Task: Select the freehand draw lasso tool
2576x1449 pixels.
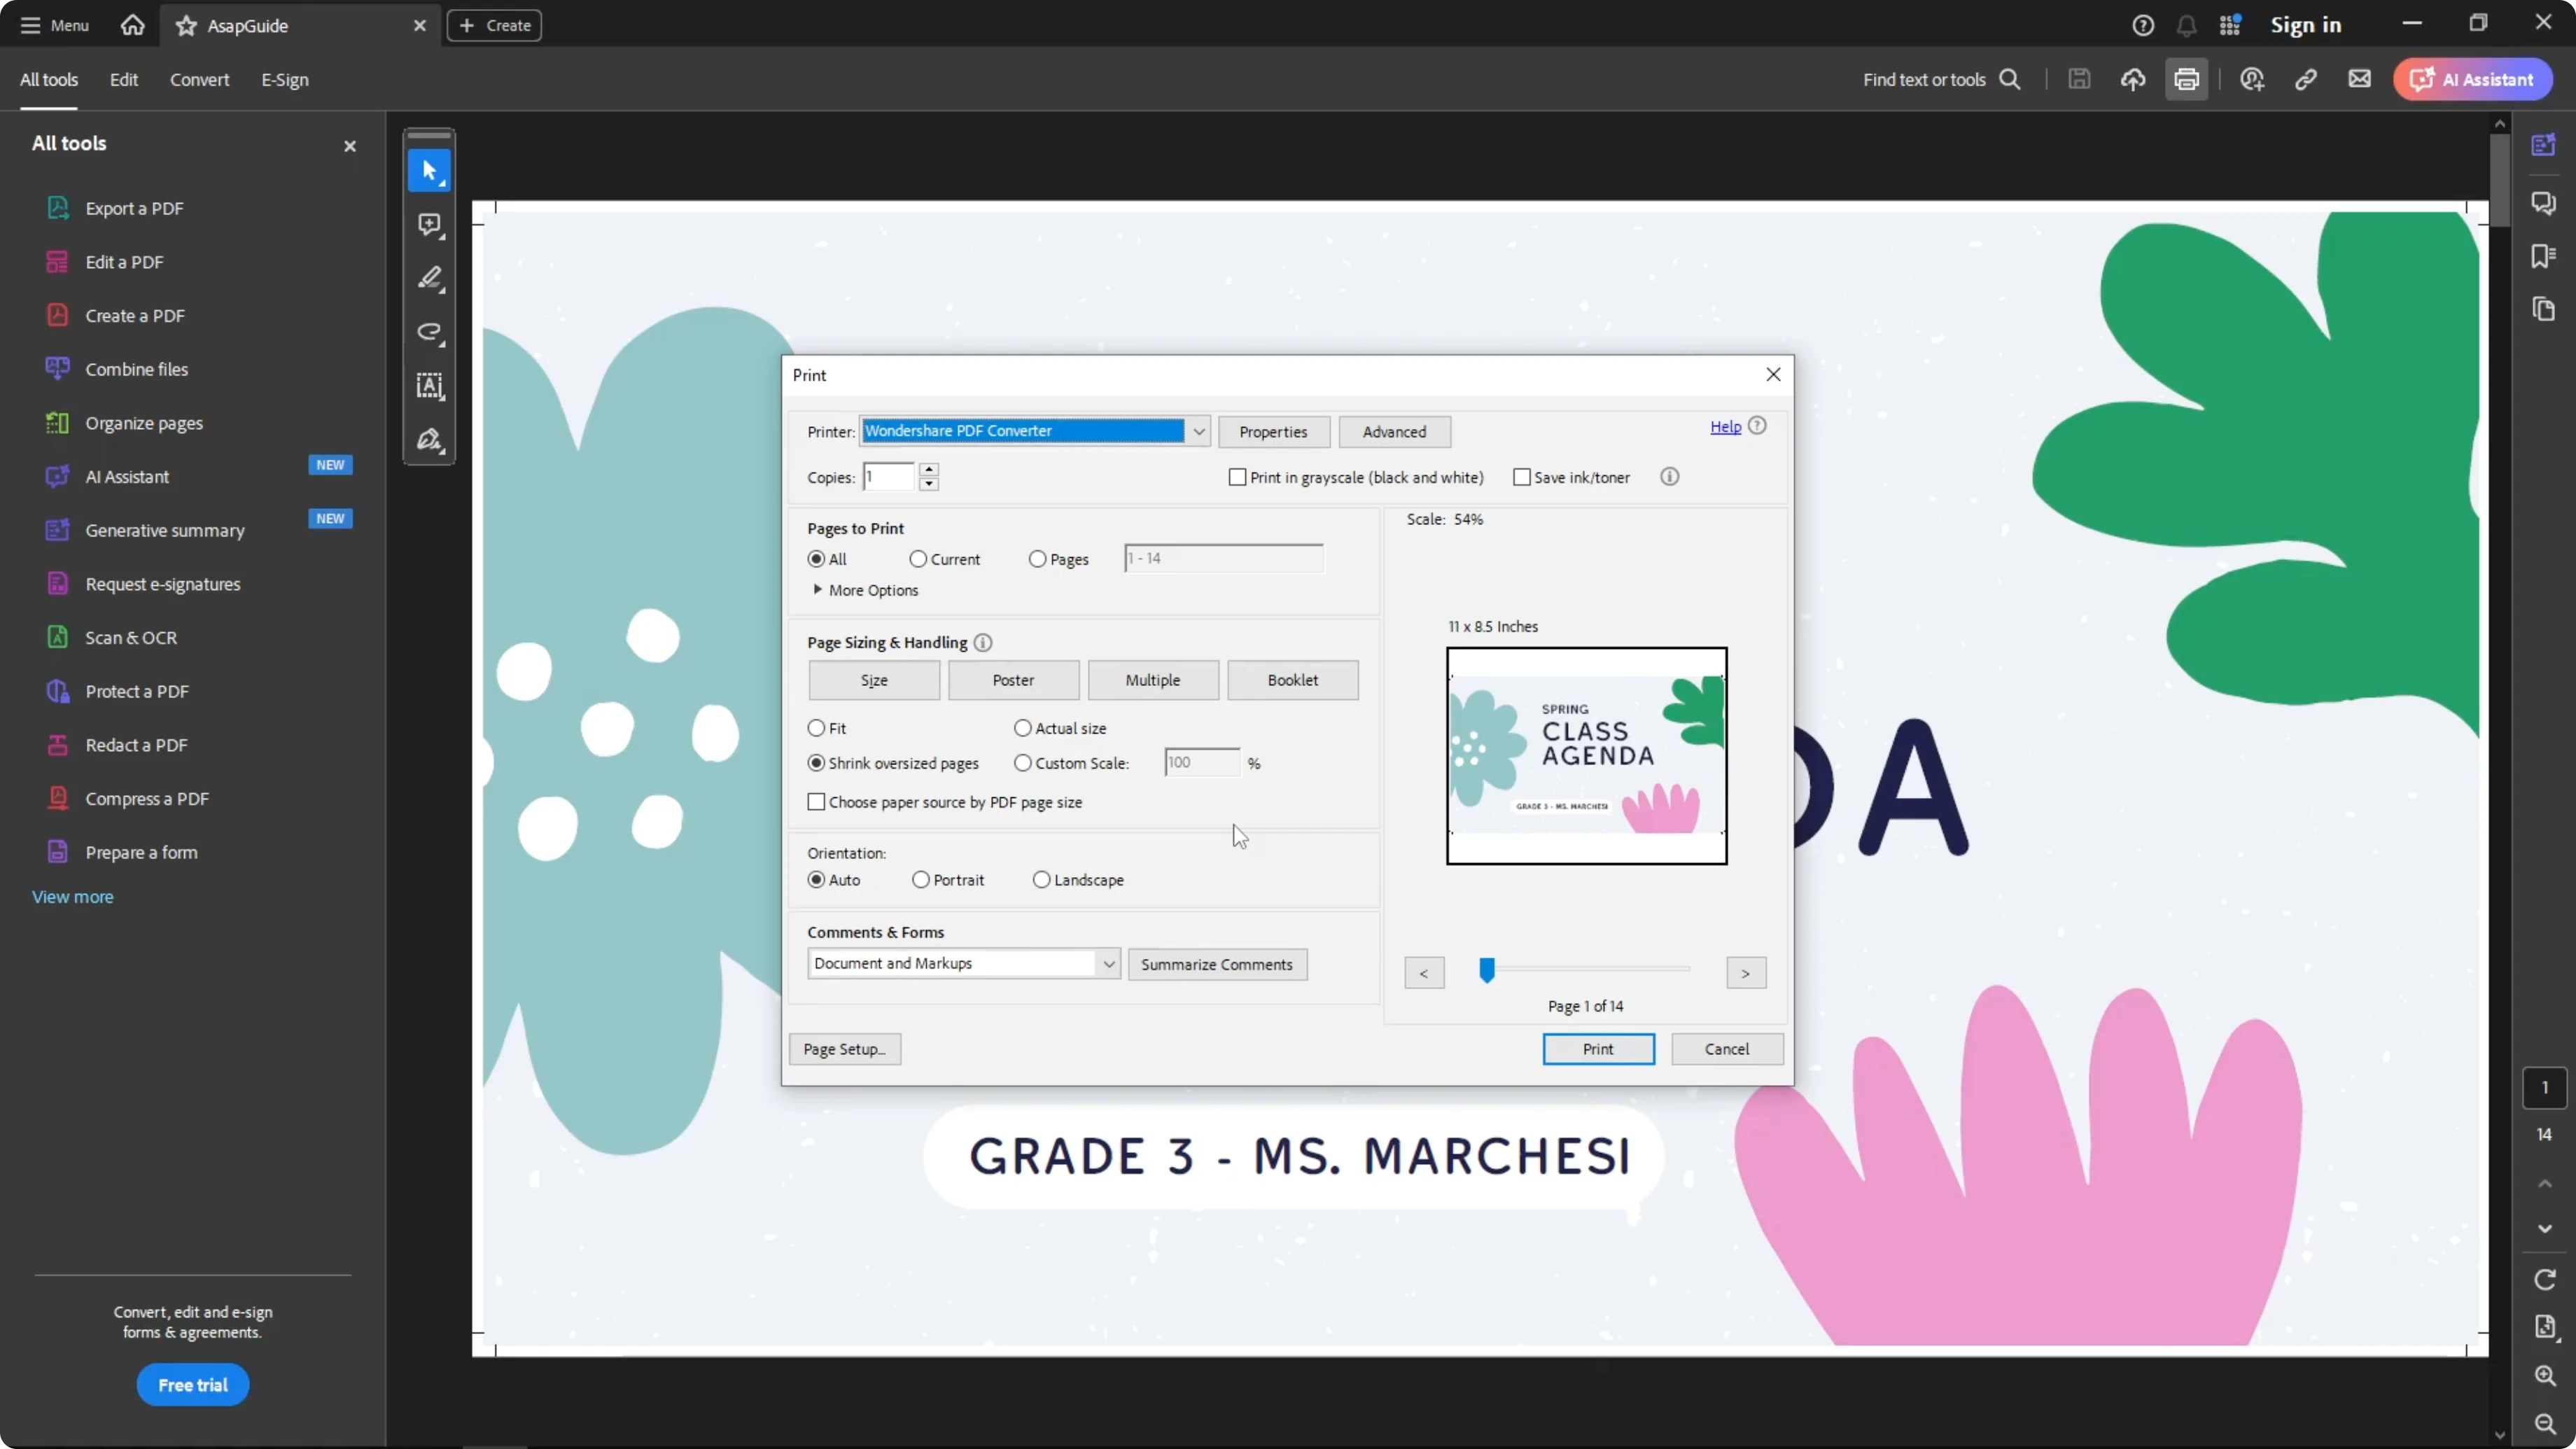Action: click(429, 332)
